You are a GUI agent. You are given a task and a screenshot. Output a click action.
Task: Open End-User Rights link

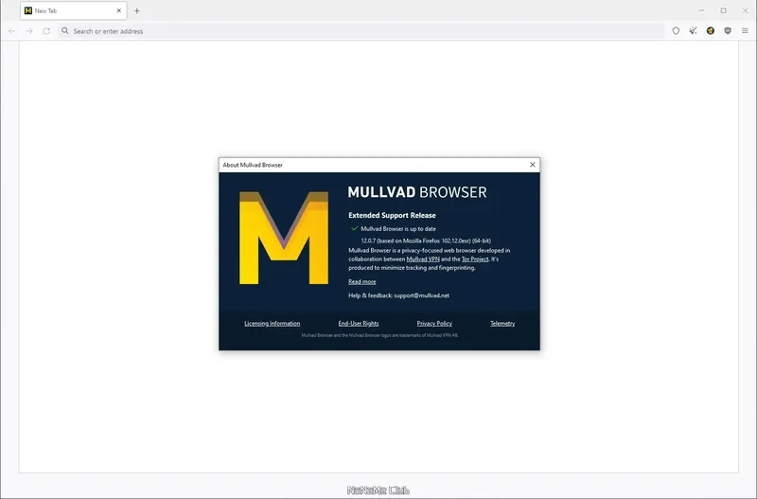tap(359, 324)
